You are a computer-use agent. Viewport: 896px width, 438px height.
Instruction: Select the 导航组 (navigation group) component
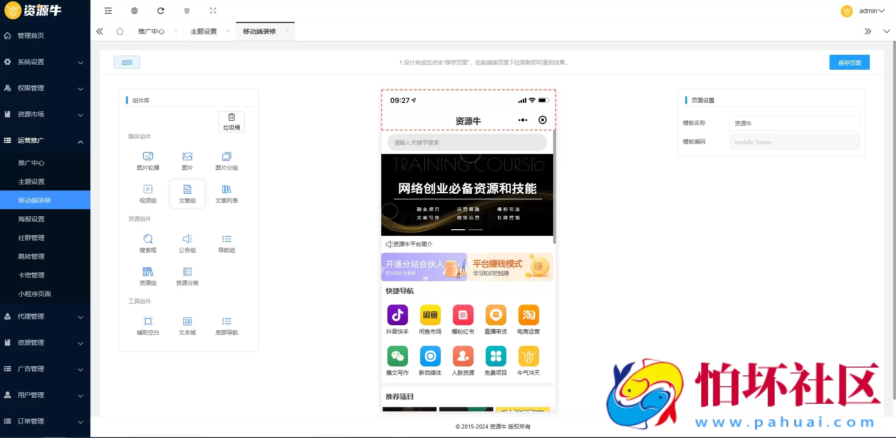226,243
